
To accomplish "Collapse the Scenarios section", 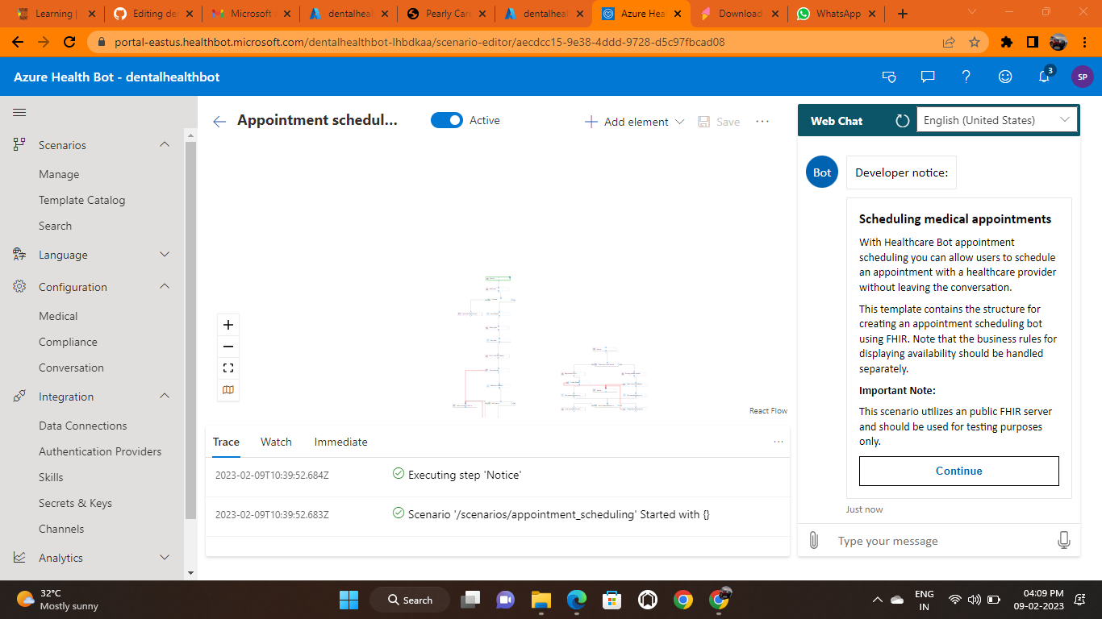I will 165,145.
